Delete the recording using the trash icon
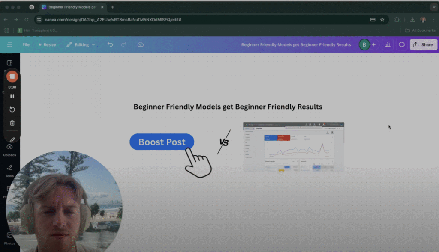The width and height of the screenshot is (439, 252). pos(12,123)
